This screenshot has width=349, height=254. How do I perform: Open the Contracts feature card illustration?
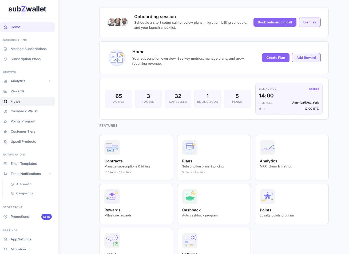[x=112, y=148]
